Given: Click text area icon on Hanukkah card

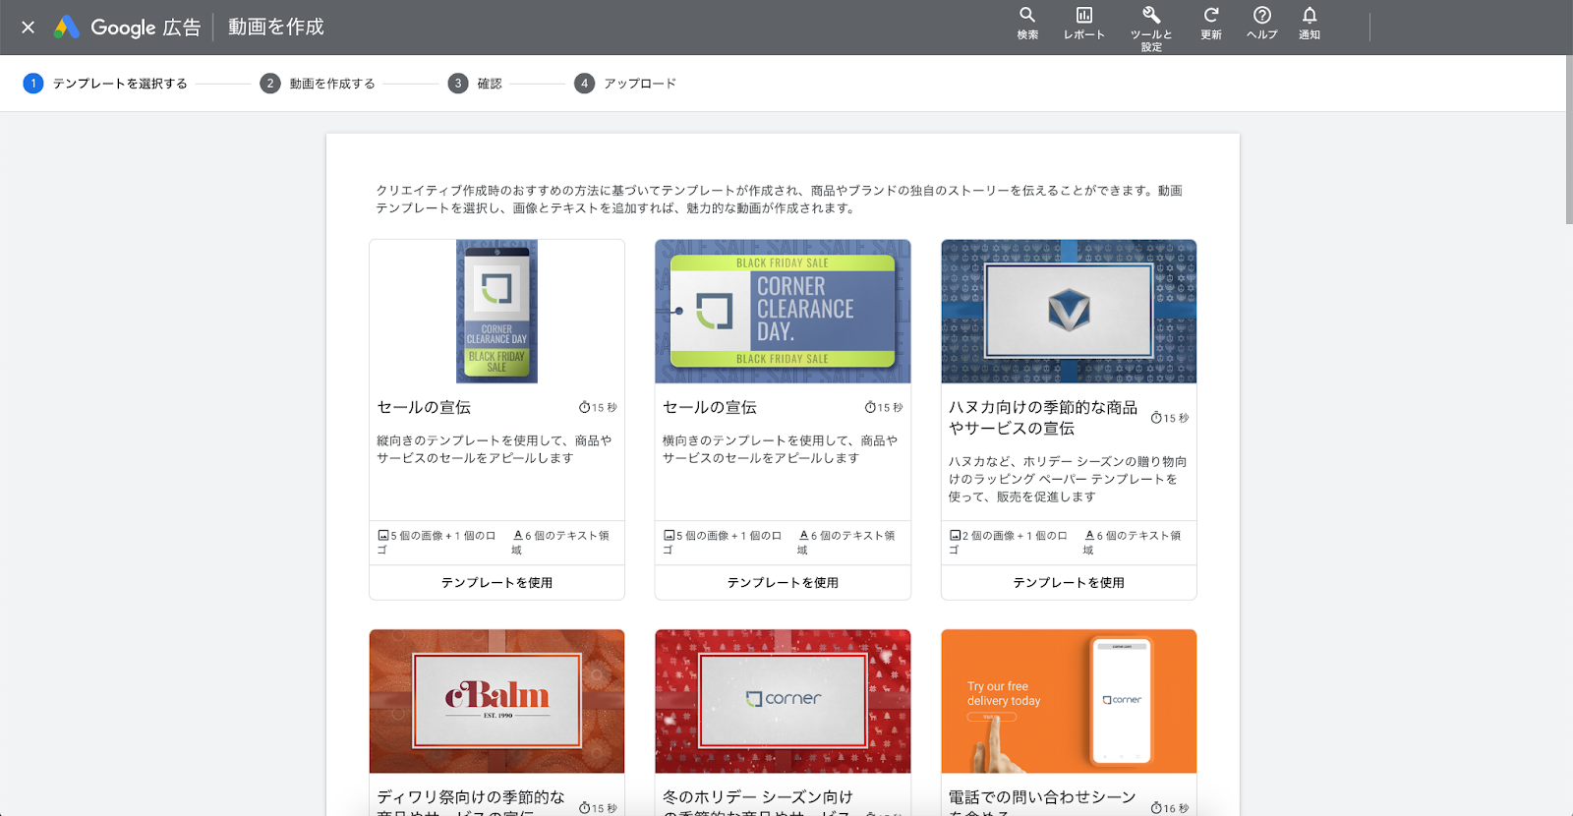Looking at the screenshot, I should click(1089, 536).
